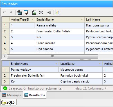
Task: Click the sort diamond in the upper AnimalTypeID header
Action: tap(32, 19)
